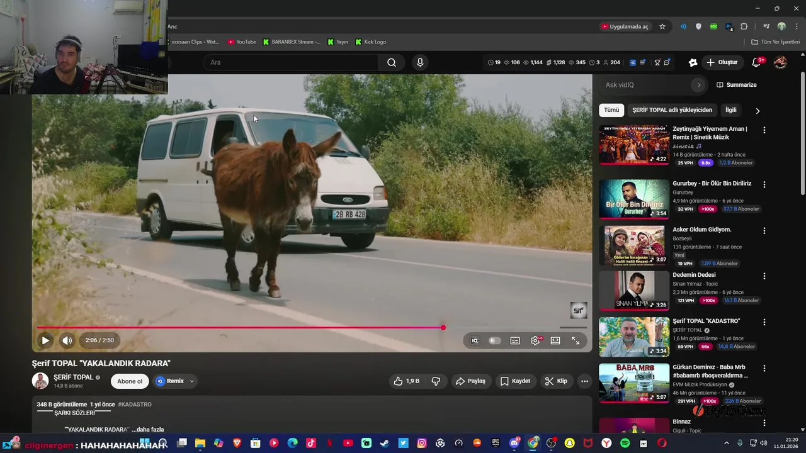Open the vidIQ trophy icon
Image resolution: width=806 pixels, height=453 pixels.
pyautogui.click(x=657, y=62)
